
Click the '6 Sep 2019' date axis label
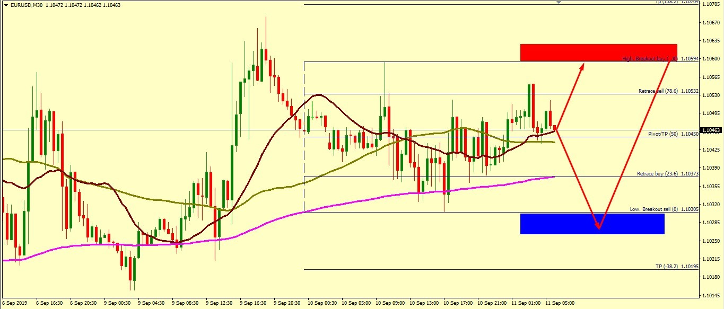[x=15, y=303]
